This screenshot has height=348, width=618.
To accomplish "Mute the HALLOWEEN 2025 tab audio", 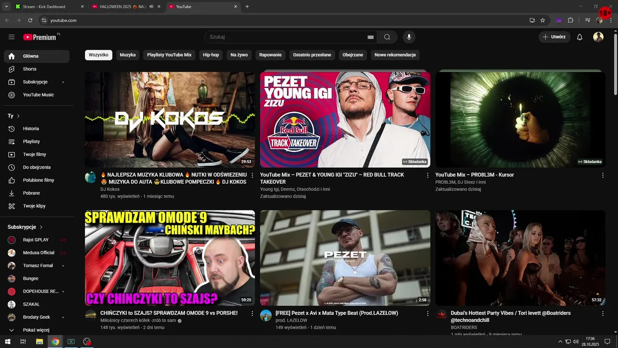I will pos(151,7).
